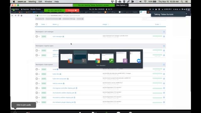
Task: Check the rke-kubedns-addon-deploy-job checkbox
Action: pyautogui.click(x=37, y=93)
